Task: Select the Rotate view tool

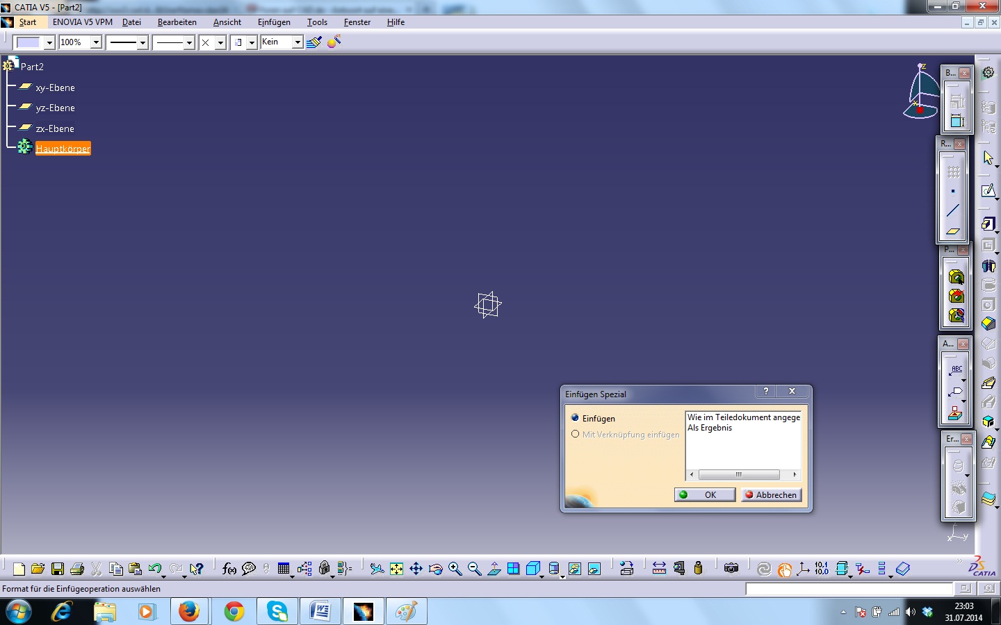Action: pyautogui.click(x=435, y=569)
